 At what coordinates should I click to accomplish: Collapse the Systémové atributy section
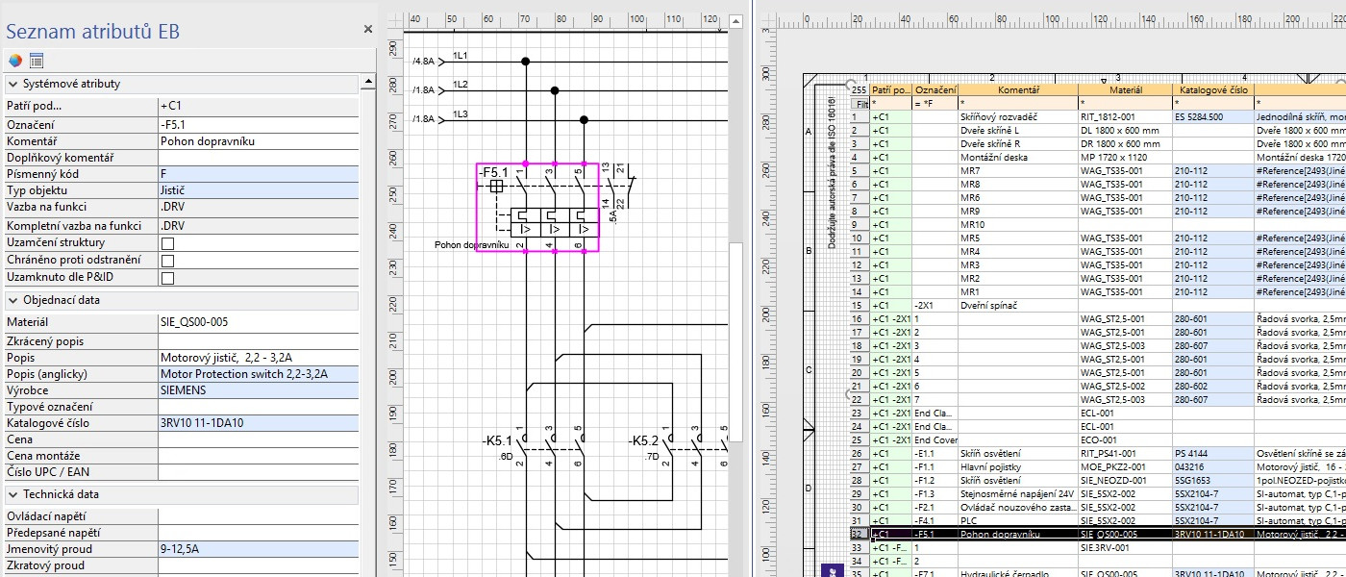coord(13,85)
